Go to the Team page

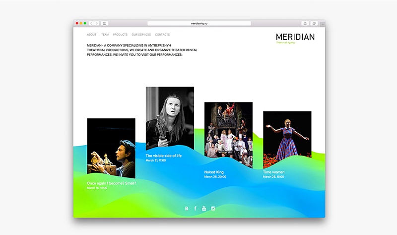(x=105, y=35)
